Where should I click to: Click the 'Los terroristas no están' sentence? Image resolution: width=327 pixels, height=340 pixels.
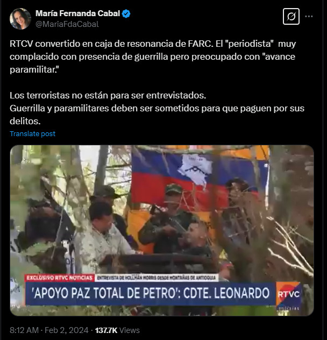point(108,95)
